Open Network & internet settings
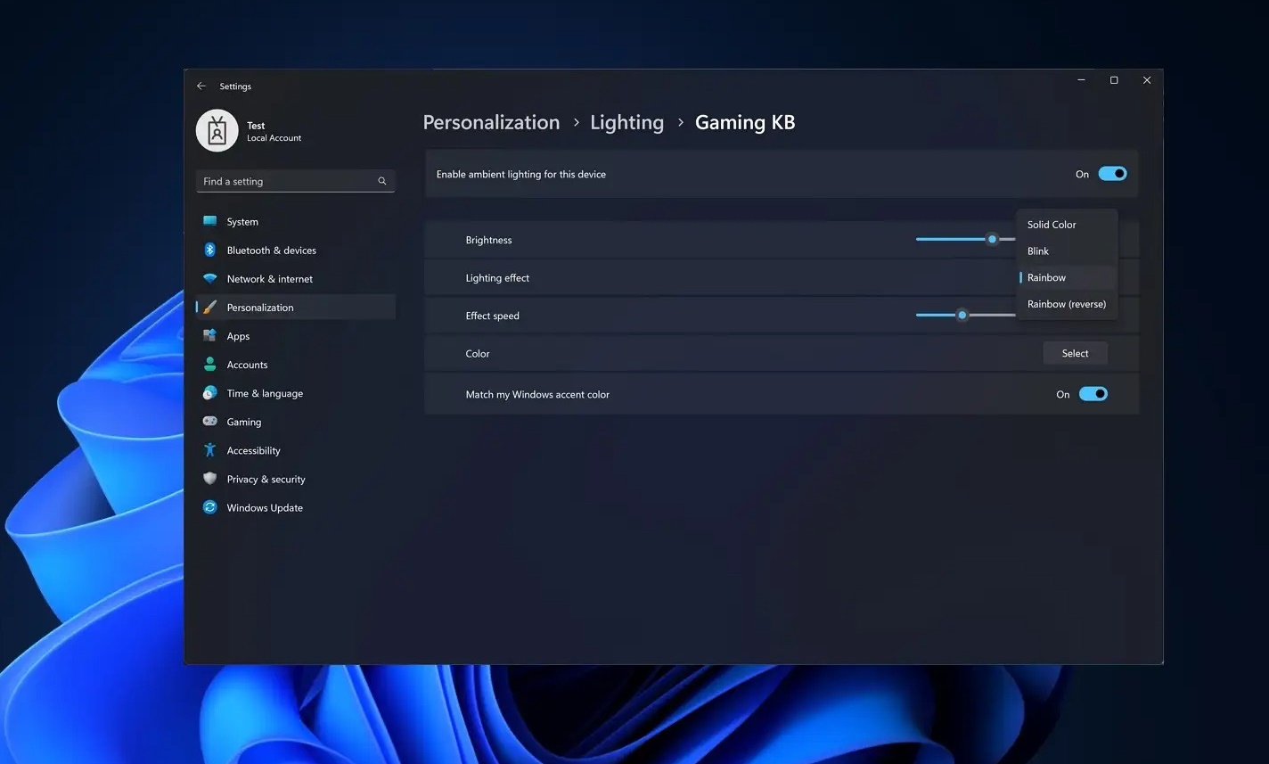Viewport: 1269px width, 764px height. [x=296, y=278]
